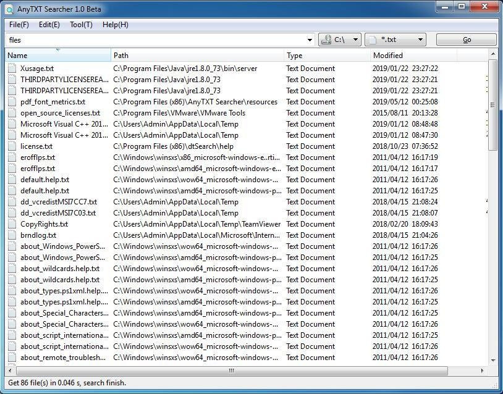Viewport: 503px width, 394px height.
Task: Select open_source_licenses.txt in results
Action: [x=61, y=113]
